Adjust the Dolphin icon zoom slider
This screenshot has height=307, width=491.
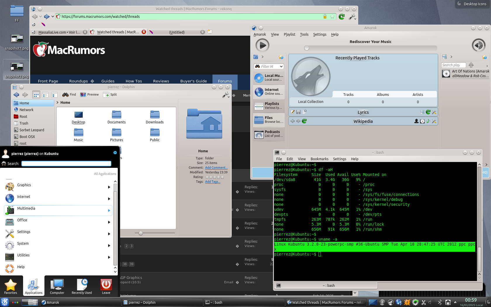point(141,233)
